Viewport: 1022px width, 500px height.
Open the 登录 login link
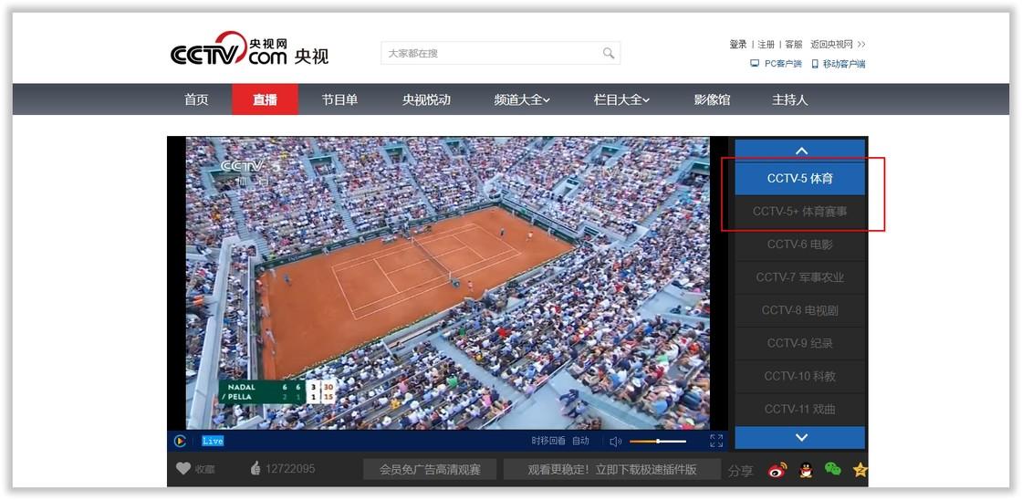(x=738, y=45)
